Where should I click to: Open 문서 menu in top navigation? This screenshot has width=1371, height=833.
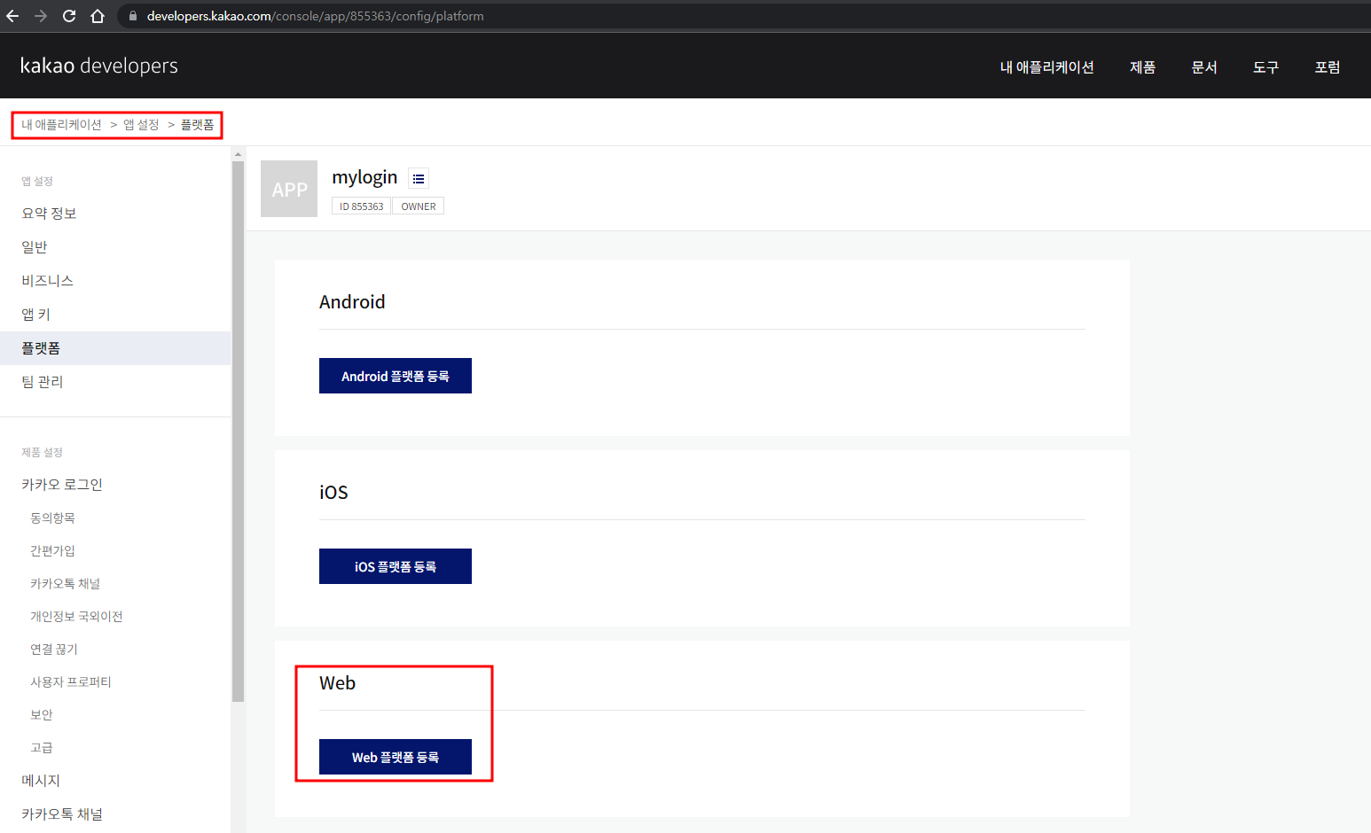click(1204, 67)
